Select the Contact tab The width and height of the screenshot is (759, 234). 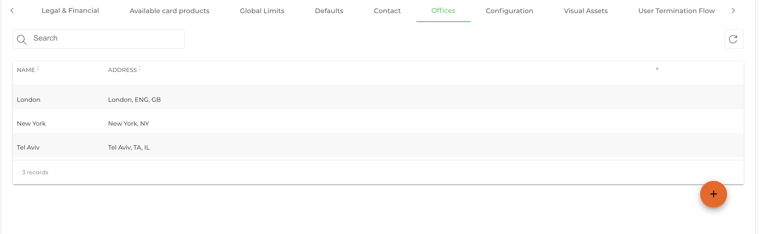[x=387, y=11]
